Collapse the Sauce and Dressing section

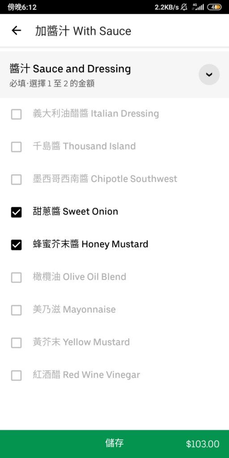tap(209, 75)
